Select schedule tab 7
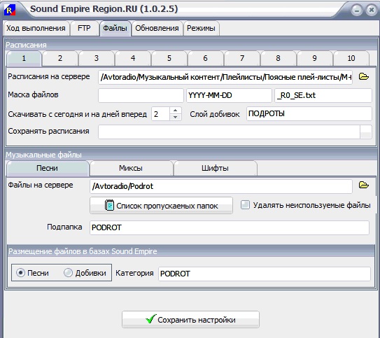Viewport: 380px width, 338px height. pyautogui.click(x=242, y=58)
